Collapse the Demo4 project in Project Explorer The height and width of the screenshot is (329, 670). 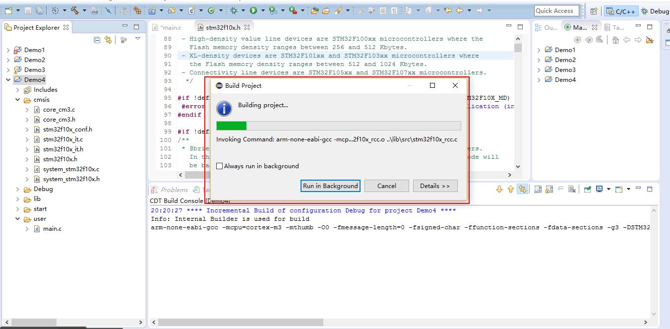click(x=8, y=80)
